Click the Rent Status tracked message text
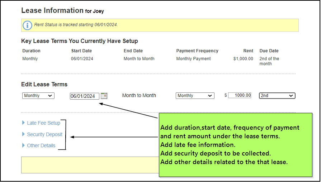 (76, 25)
